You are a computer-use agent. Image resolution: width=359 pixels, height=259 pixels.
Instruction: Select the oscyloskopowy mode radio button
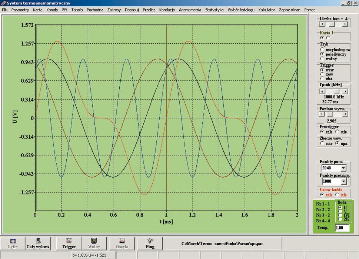[322, 49]
